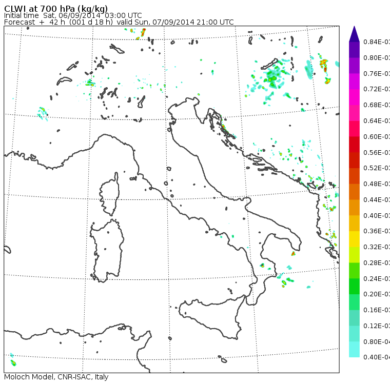Click the 0.60E-03 scale label

(x=377, y=137)
